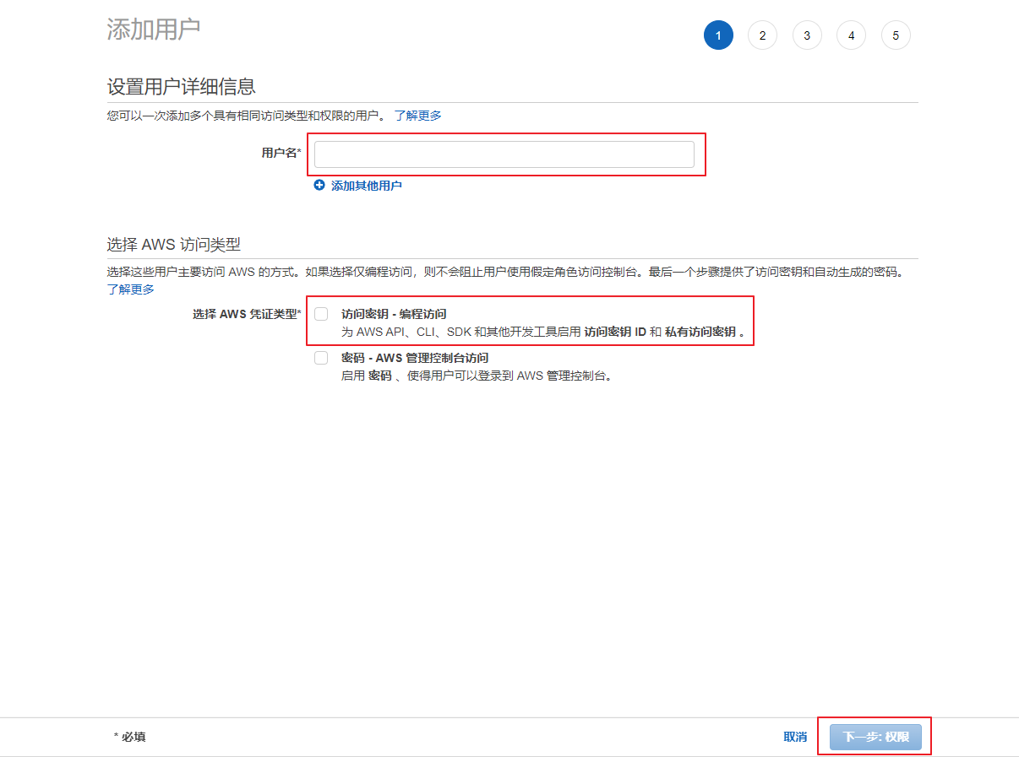Open 了解更多 link next to multi-user description
Viewport: 1019px width, 757px height.
click(417, 116)
